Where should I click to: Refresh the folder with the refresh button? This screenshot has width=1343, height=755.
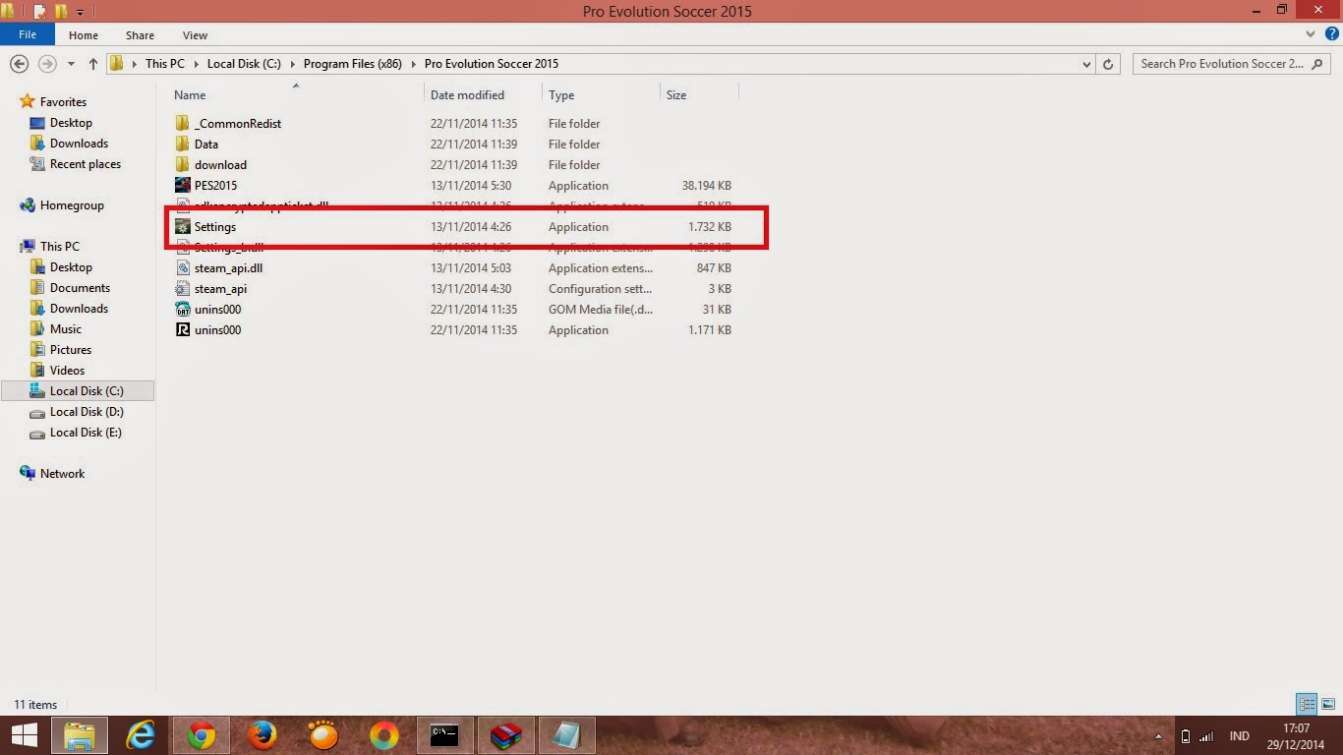coord(1108,64)
